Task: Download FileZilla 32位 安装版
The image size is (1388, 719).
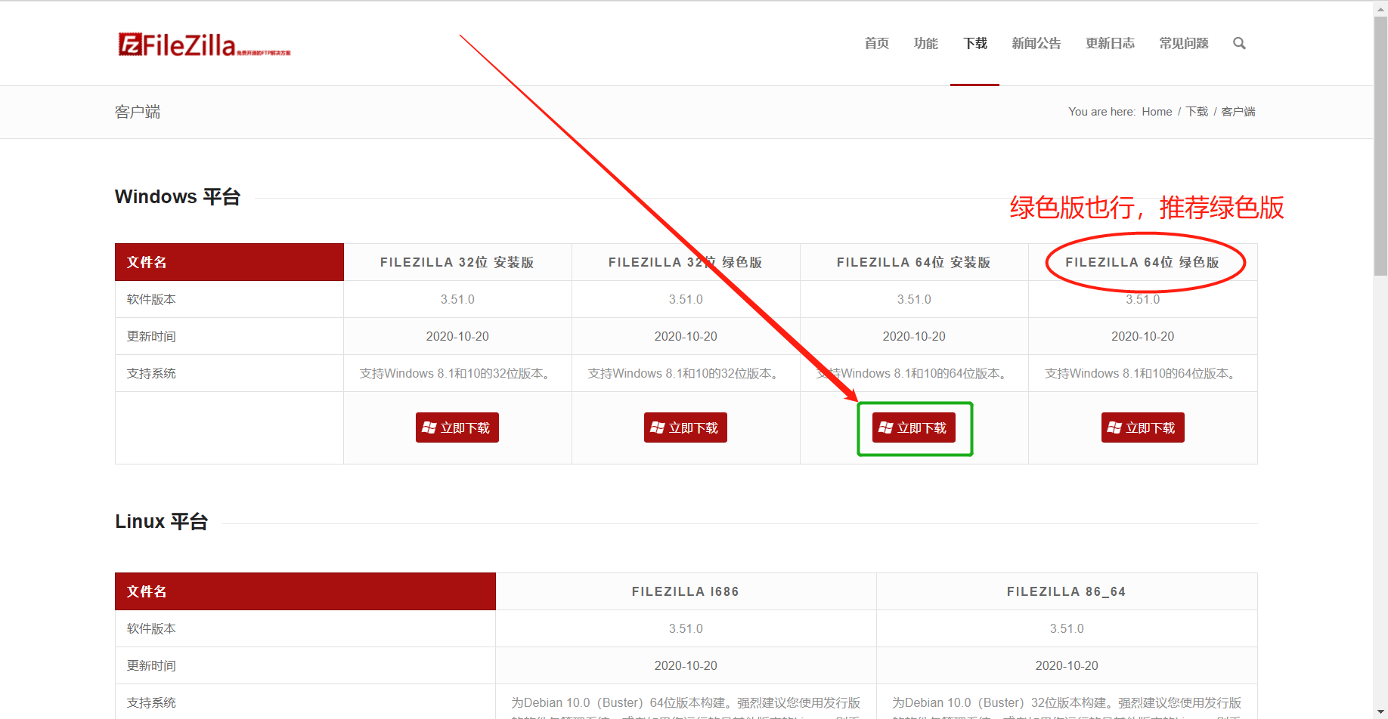Action: click(457, 427)
